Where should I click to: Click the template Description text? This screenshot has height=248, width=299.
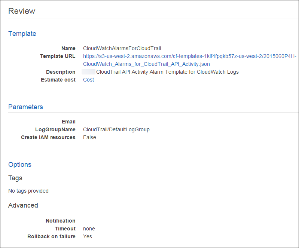click(167, 72)
